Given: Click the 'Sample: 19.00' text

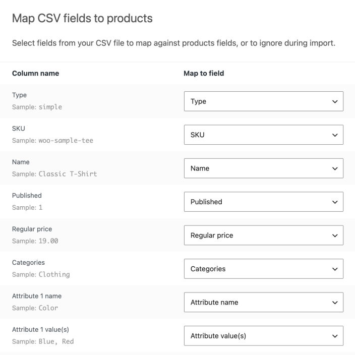Looking at the screenshot, I should coord(35,241).
